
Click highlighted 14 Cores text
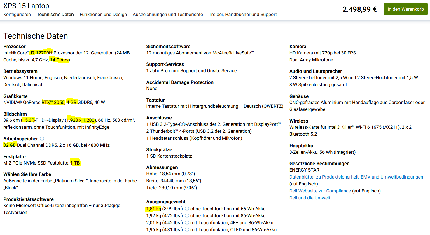point(59,60)
